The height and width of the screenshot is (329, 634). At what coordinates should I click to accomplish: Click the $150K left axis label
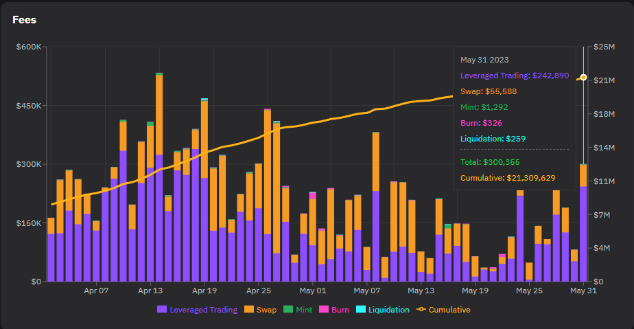[29, 223]
